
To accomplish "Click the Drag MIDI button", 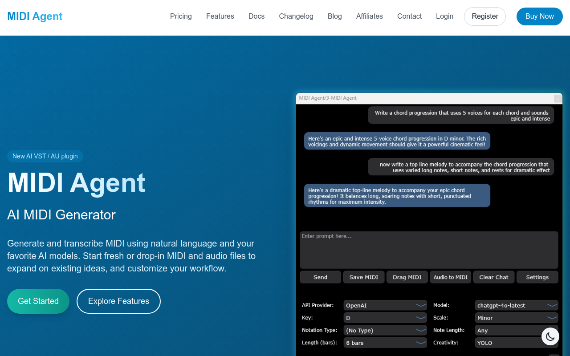I will (407, 277).
